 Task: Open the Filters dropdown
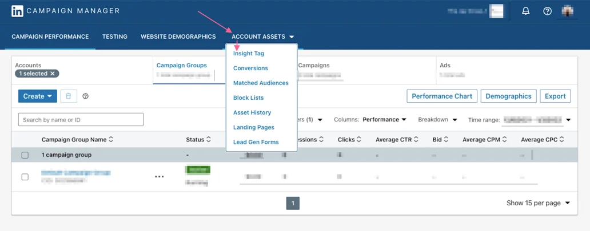tap(309, 120)
